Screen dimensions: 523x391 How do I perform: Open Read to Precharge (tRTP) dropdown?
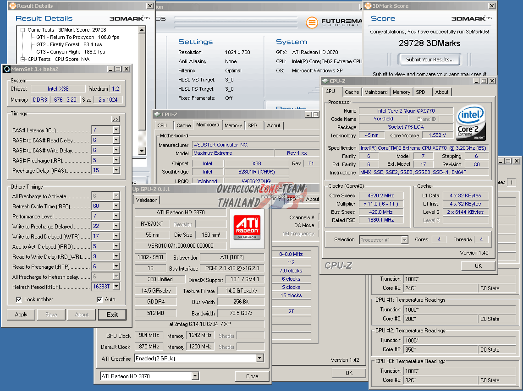pos(116,266)
